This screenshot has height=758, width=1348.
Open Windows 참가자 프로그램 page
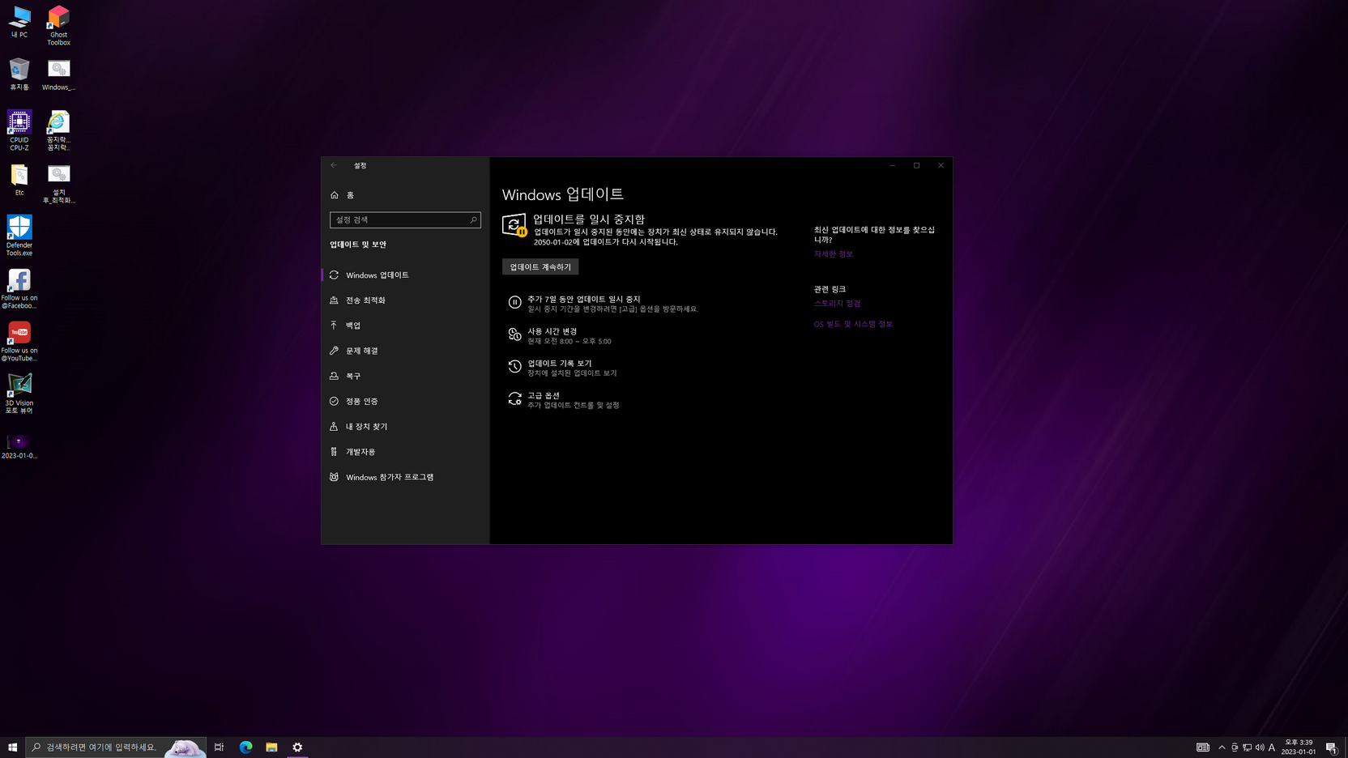pos(405,477)
